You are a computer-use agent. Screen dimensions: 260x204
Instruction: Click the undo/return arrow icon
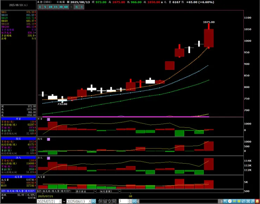(x=243, y=201)
